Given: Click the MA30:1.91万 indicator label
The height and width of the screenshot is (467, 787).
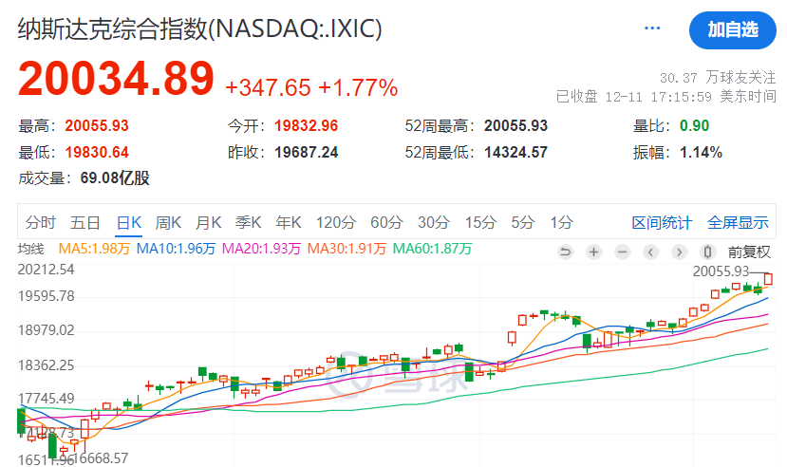Looking at the screenshot, I should click(347, 249).
